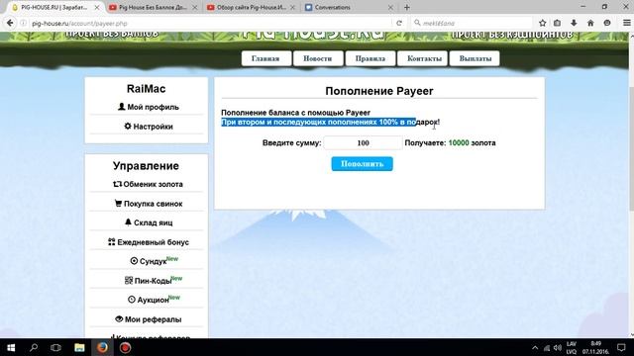Open the Выплаты navigation button
This screenshot has width=634, height=356.
475,58
